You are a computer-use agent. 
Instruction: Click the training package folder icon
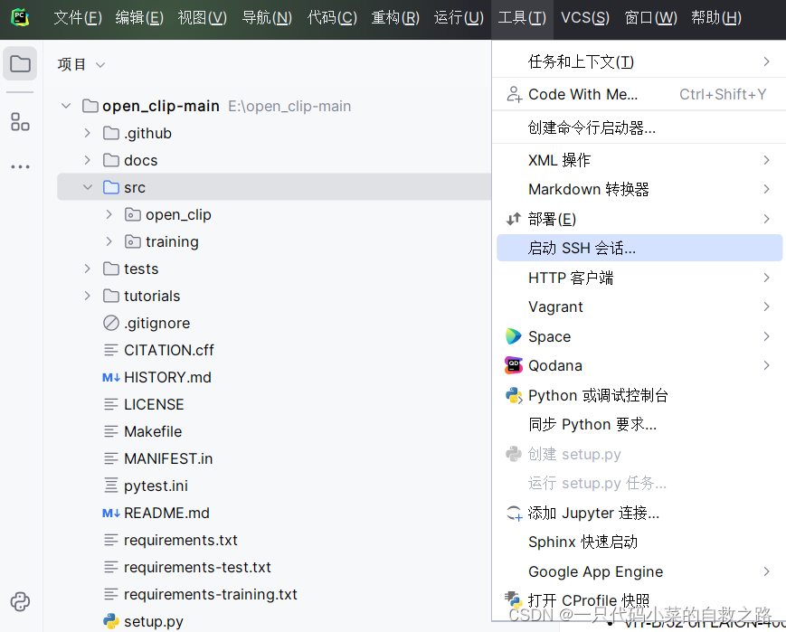tap(132, 241)
